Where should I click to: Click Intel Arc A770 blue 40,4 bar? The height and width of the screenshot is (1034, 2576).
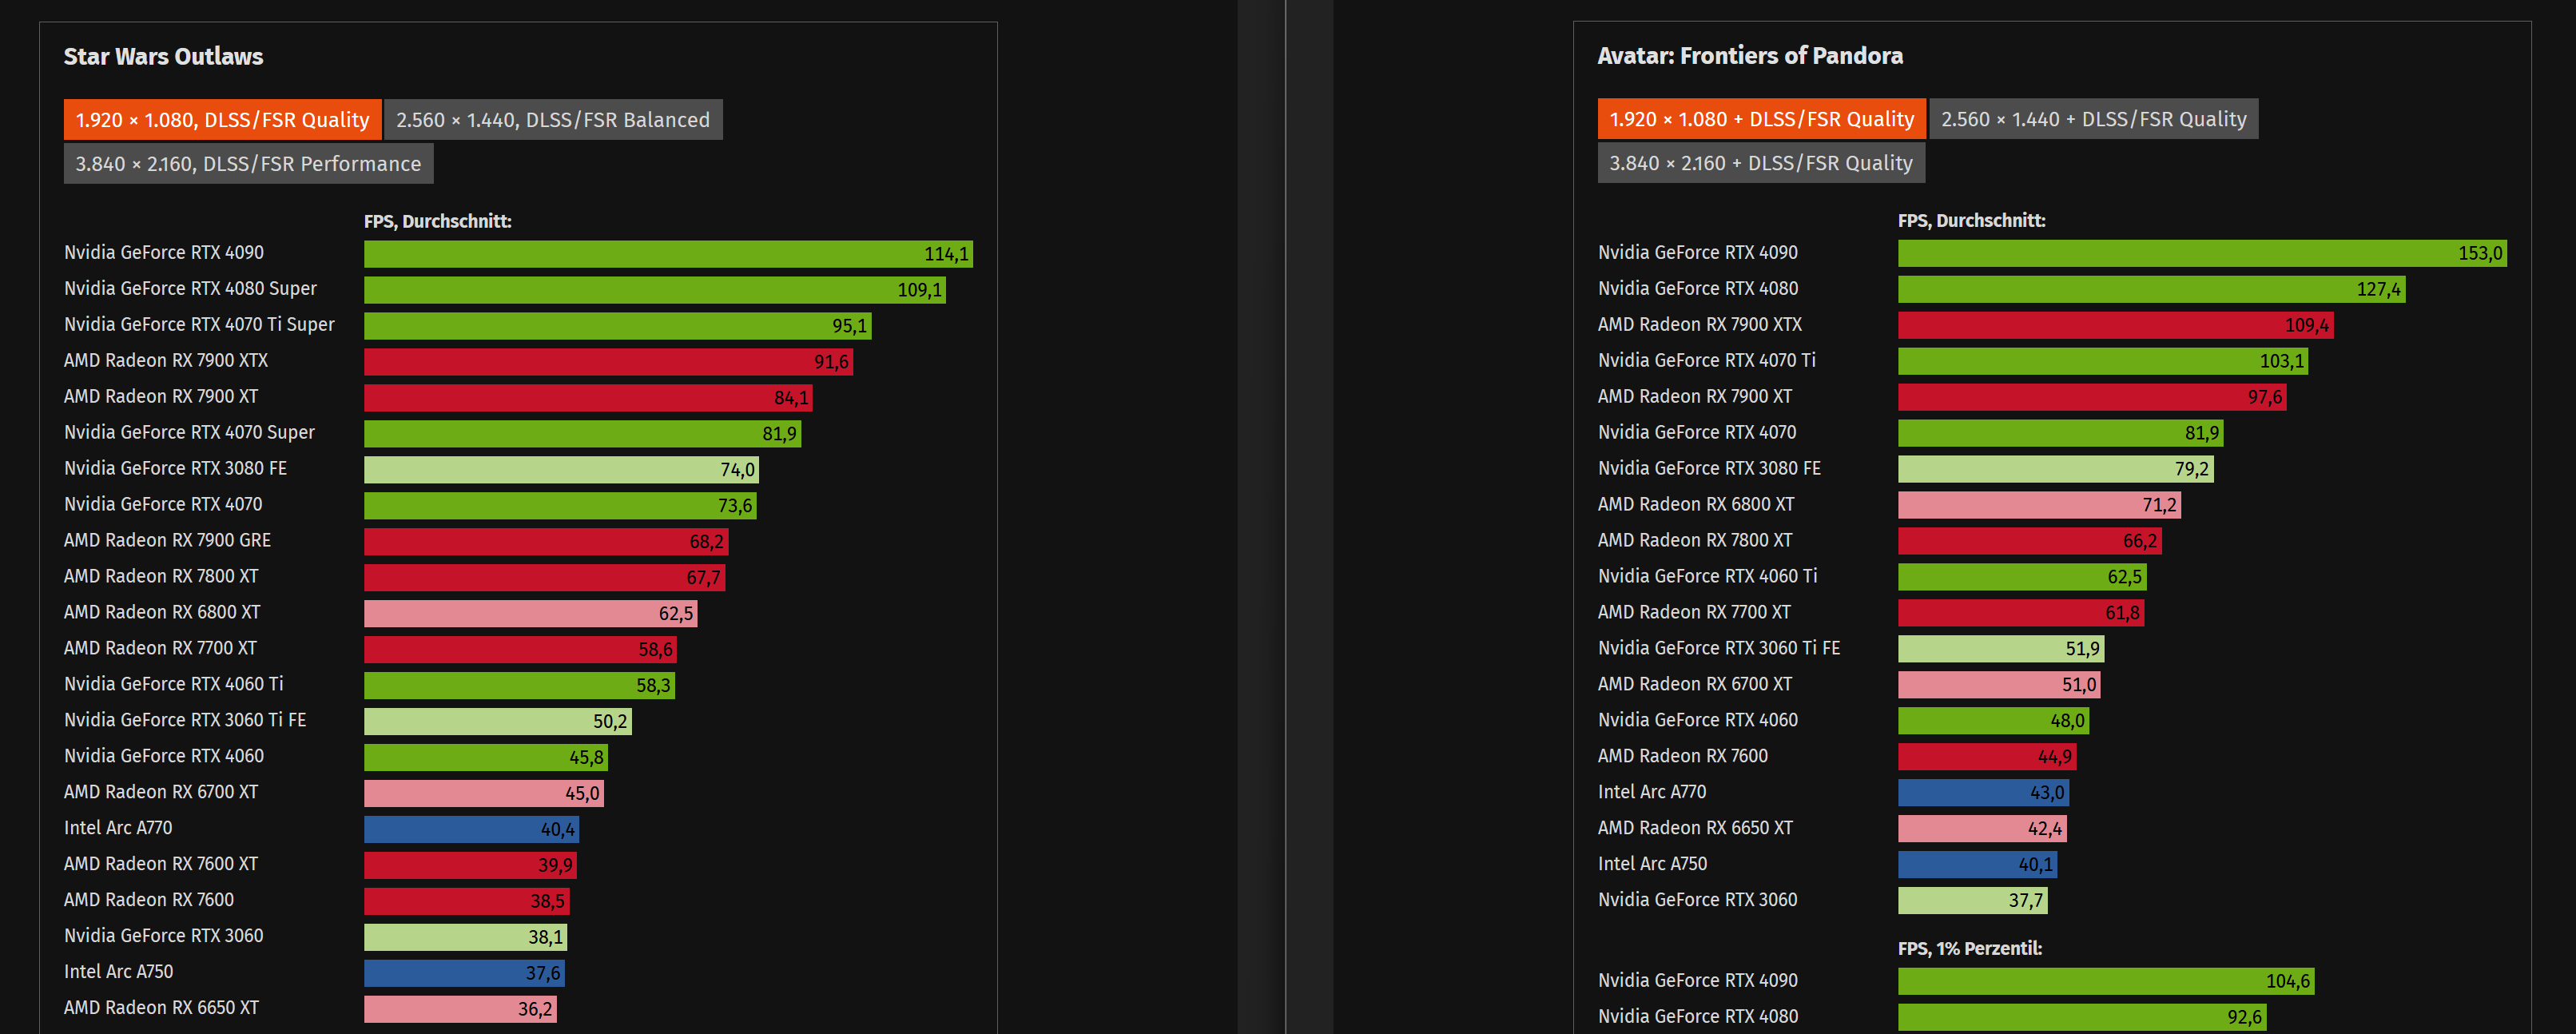coord(470,829)
